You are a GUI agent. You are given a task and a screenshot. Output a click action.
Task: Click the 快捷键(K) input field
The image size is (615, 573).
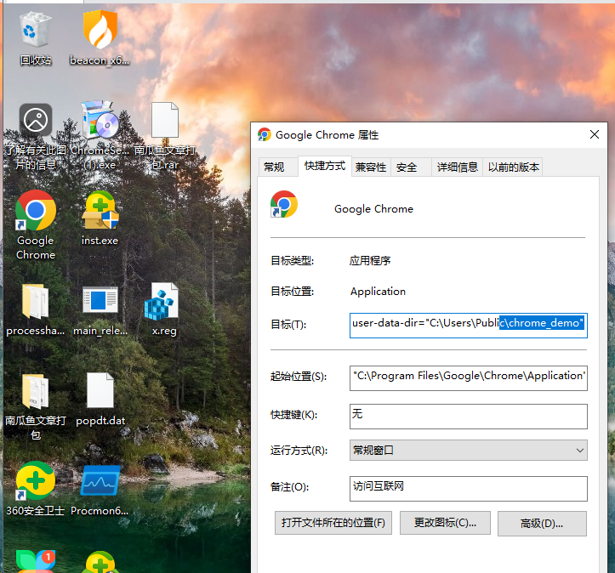click(x=469, y=417)
